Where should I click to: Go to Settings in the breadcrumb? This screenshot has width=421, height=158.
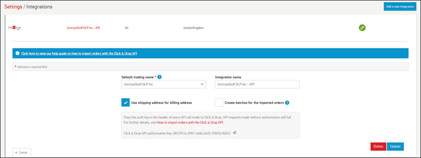pos(13,7)
